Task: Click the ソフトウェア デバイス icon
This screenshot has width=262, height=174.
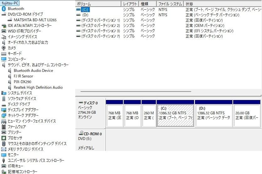Action: tap(4, 99)
